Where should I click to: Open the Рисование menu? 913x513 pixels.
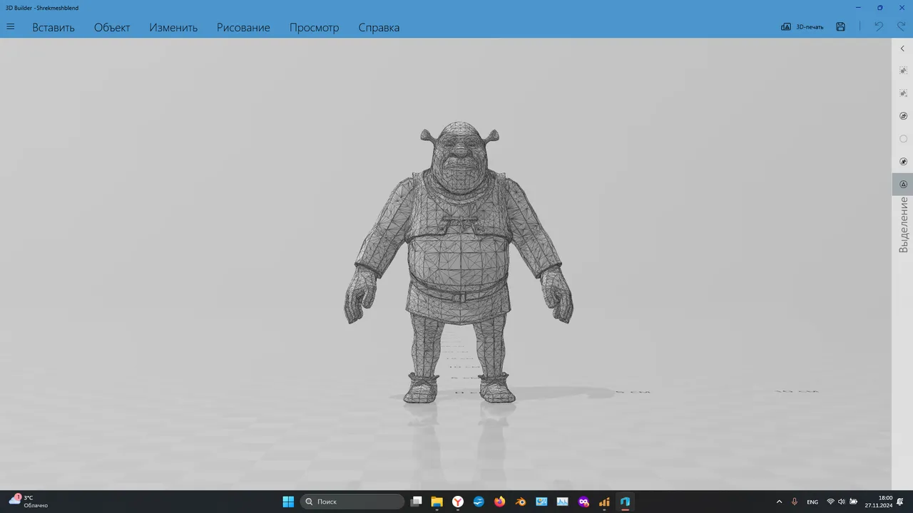coord(243,27)
